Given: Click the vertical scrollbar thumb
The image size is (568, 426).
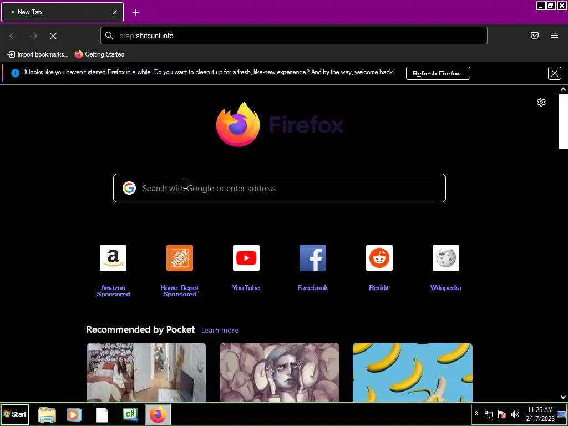Looking at the screenshot, I should tap(563, 121).
